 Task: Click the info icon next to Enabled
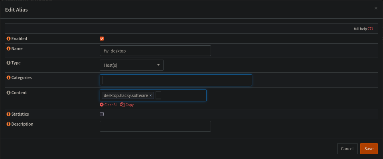[8, 39]
